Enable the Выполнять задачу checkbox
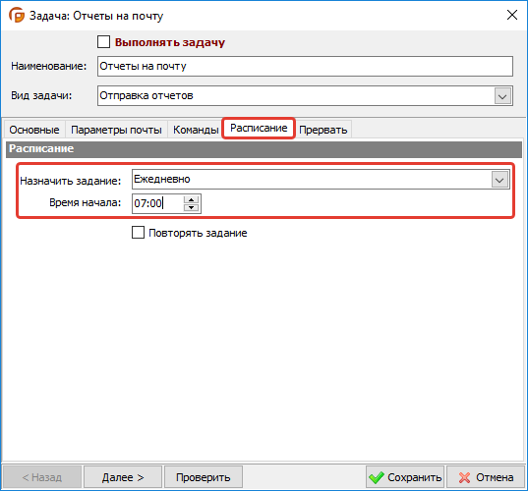Viewport: 528px width, 491px height. coord(103,42)
